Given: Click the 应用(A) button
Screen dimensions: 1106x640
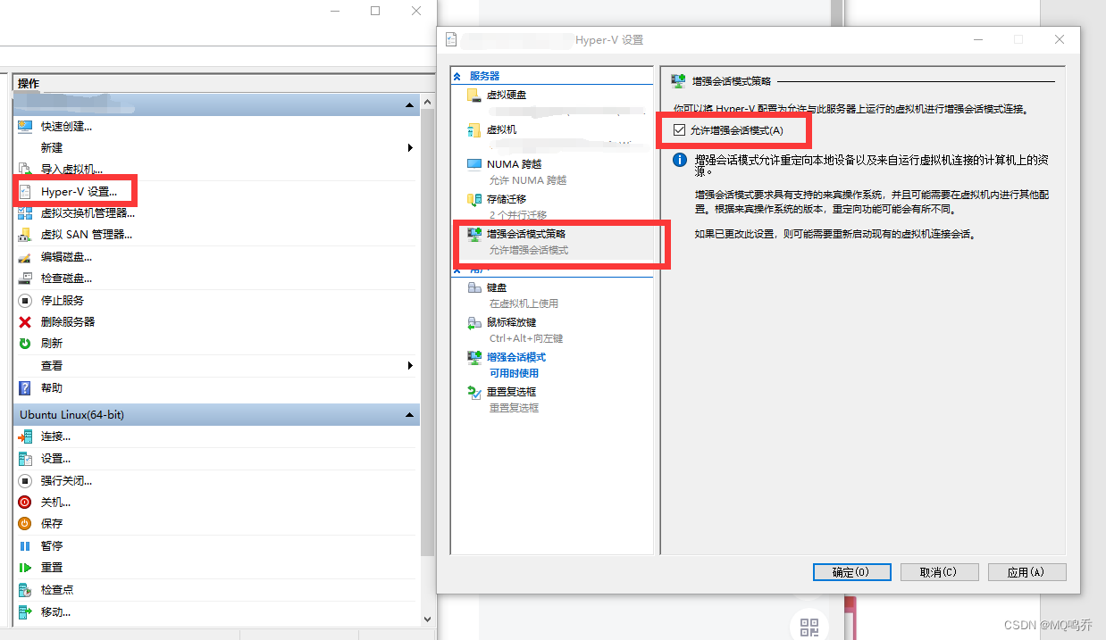Looking at the screenshot, I should tap(1026, 572).
